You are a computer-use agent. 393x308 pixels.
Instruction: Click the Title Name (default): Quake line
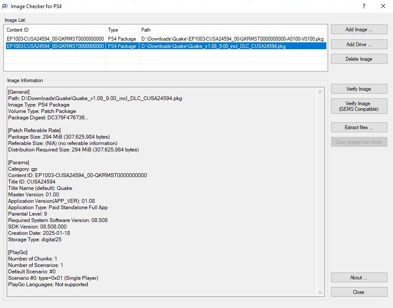click(40, 188)
